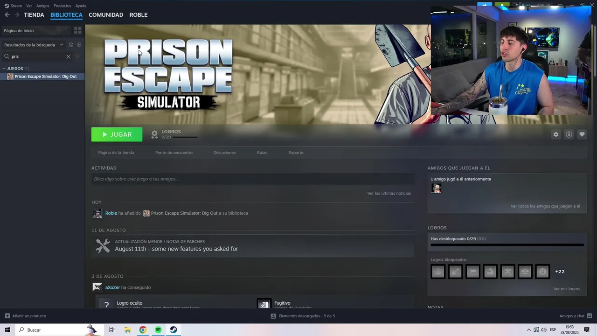Open aXoZer profile link

[112, 287]
